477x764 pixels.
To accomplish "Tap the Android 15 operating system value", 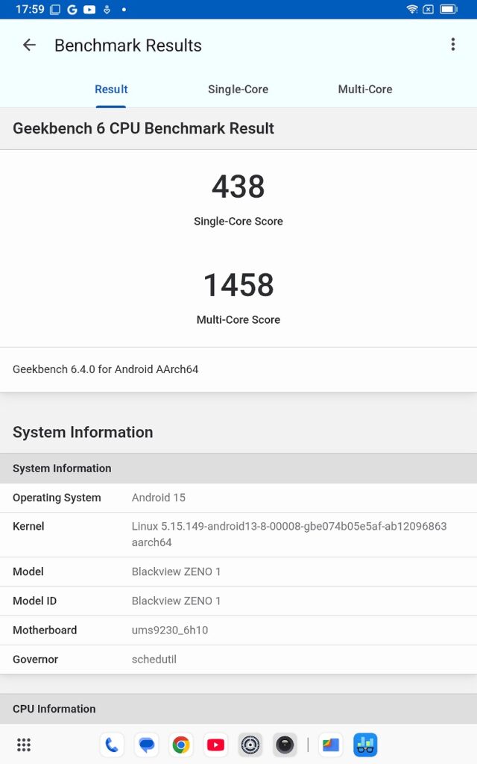I will pos(159,498).
